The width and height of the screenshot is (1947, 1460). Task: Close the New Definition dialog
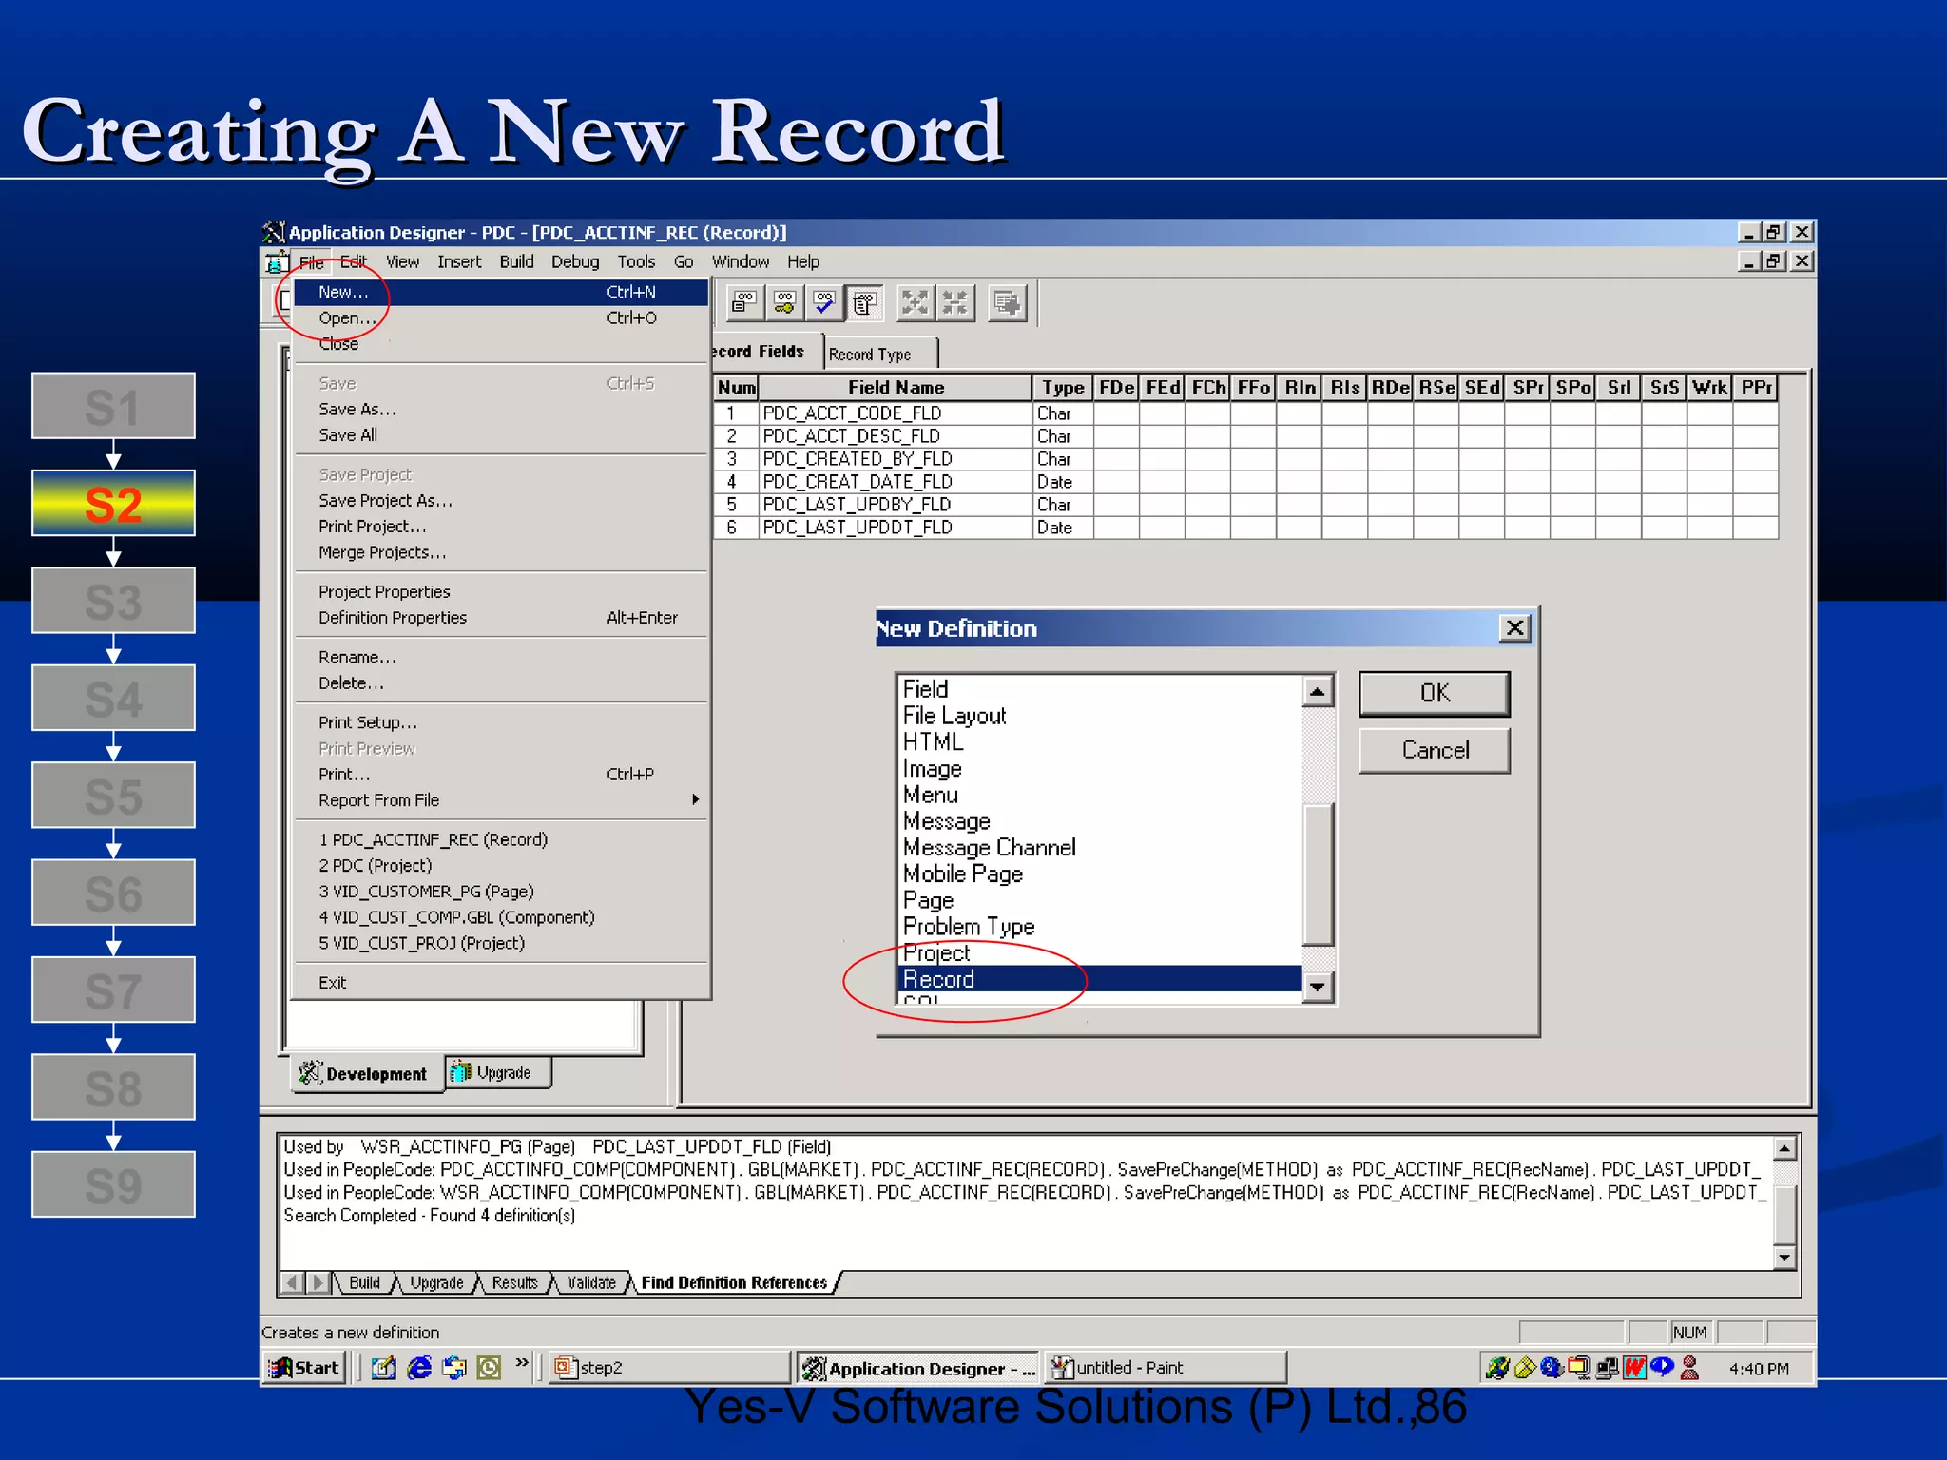click(1514, 628)
